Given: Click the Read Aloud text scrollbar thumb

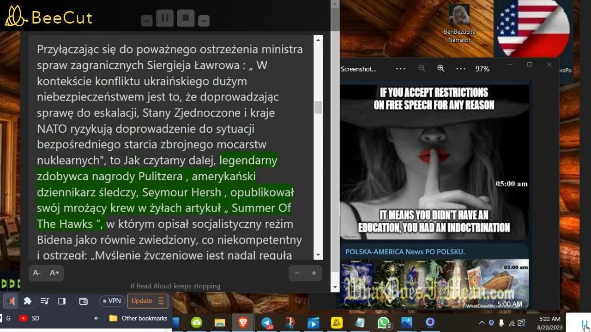Looking at the screenshot, I should [x=318, y=107].
